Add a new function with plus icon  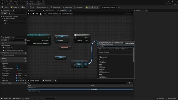[x=25, y=53]
